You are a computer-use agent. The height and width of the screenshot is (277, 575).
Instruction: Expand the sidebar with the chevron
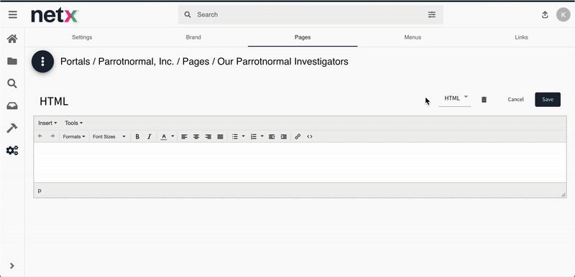12,266
